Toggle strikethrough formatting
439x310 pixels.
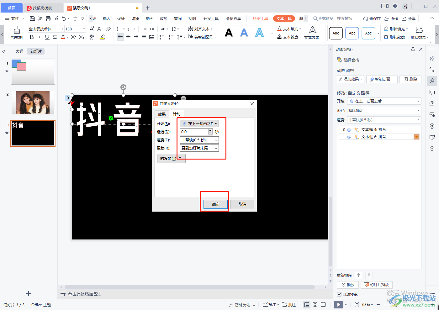pyautogui.click(x=55, y=37)
